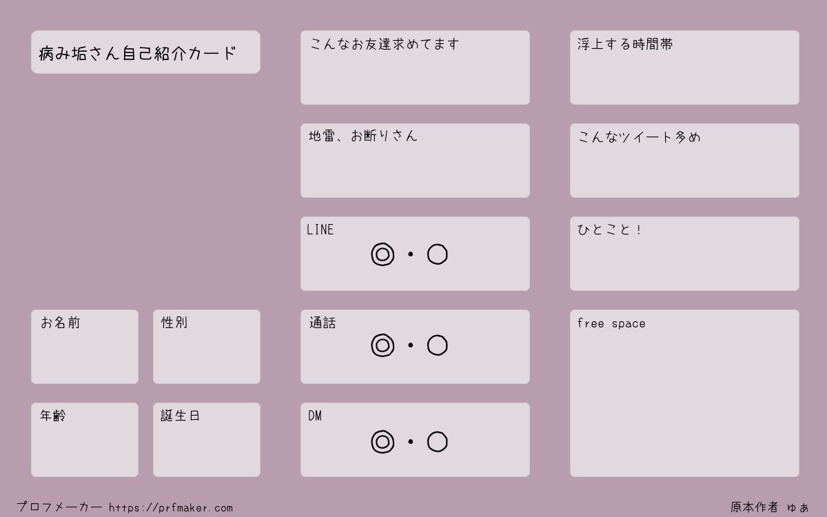Select the single circle in 通話 box
827x517 pixels.
(438, 345)
